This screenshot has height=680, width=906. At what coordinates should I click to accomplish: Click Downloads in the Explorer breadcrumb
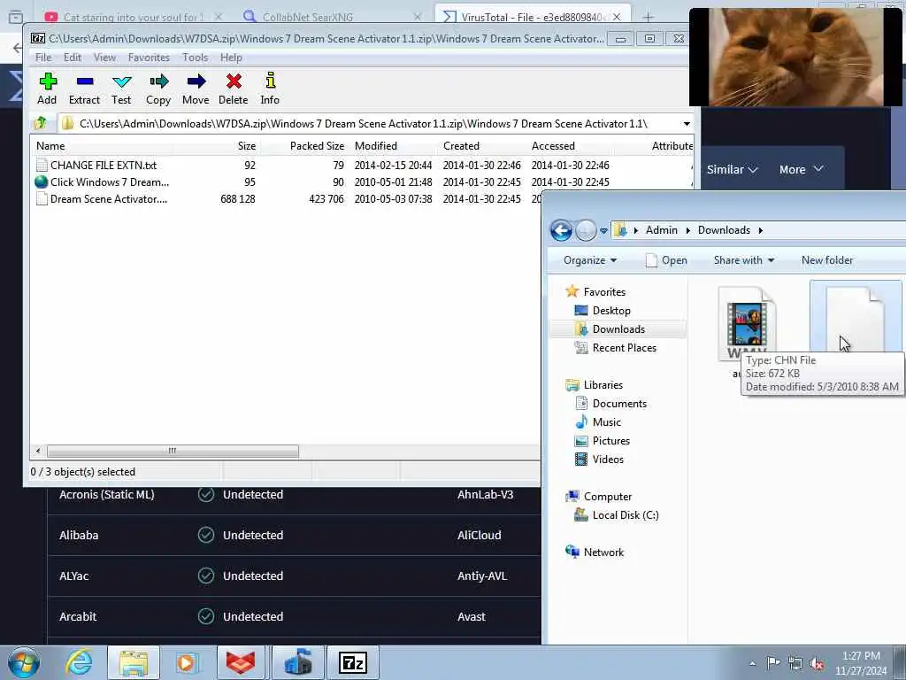coord(724,230)
